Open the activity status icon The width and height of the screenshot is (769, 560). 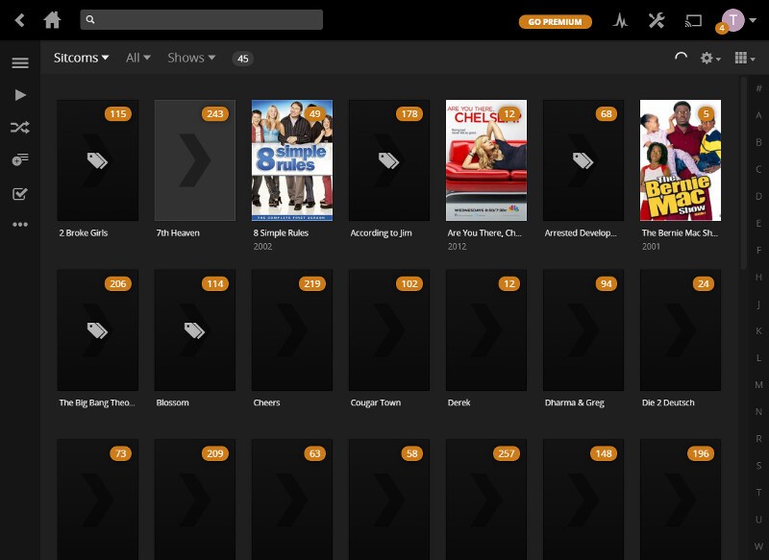pos(620,20)
